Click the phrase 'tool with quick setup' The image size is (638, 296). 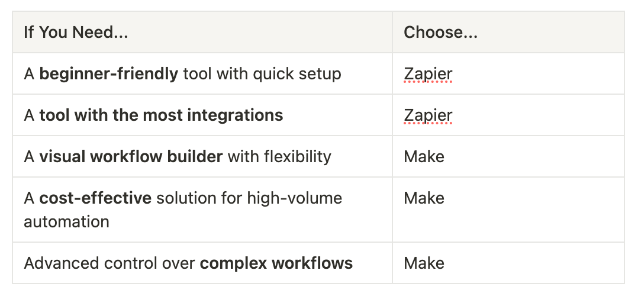click(x=262, y=73)
